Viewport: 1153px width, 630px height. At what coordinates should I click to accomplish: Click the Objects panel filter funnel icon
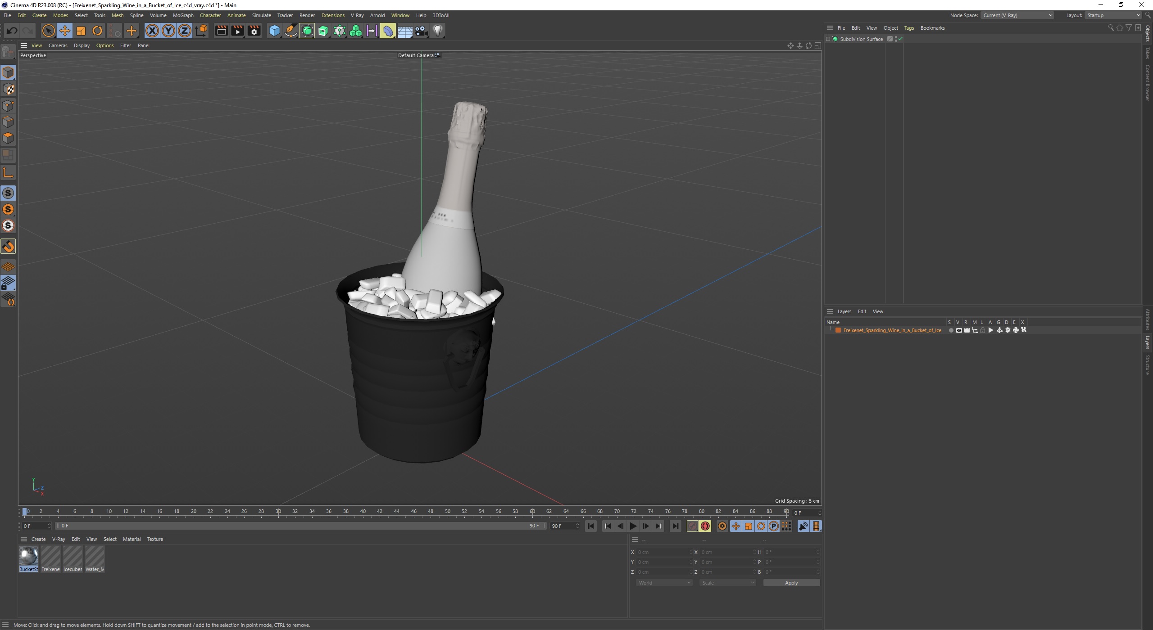1129,28
